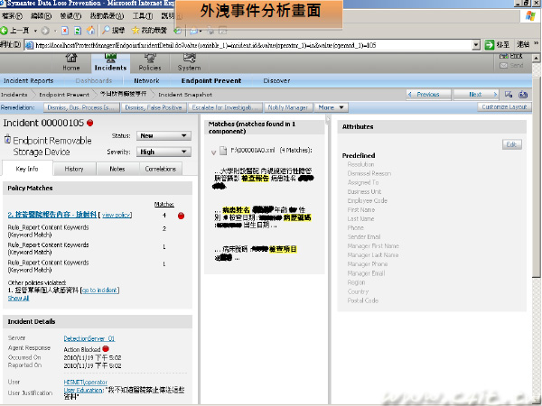Open the More remediation dropdown
This screenshot has height=406, width=542.
click(x=331, y=107)
